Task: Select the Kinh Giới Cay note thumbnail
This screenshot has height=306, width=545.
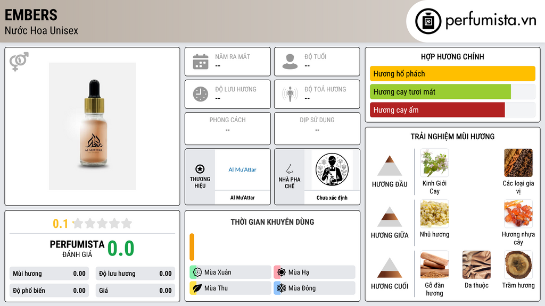Action: [x=434, y=163]
